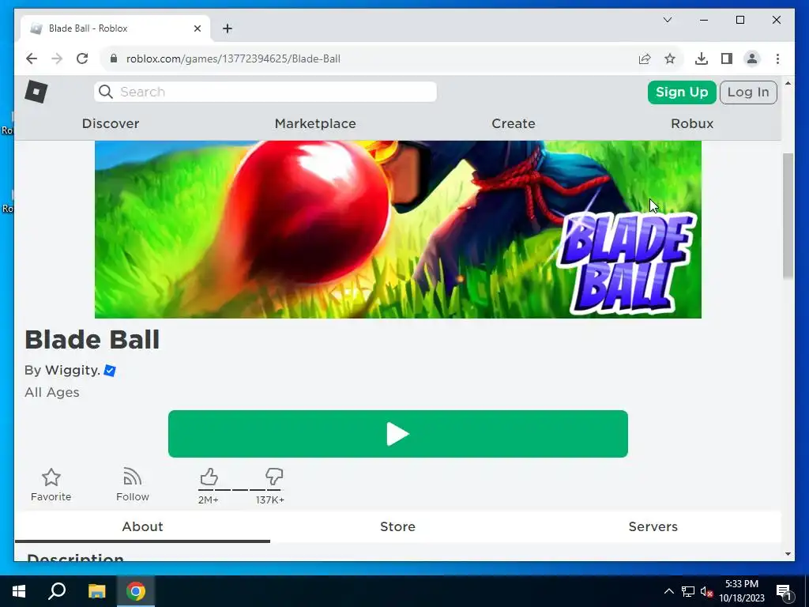809x607 pixels.
Task: Open the Robux menu item
Action: click(692, 124)
